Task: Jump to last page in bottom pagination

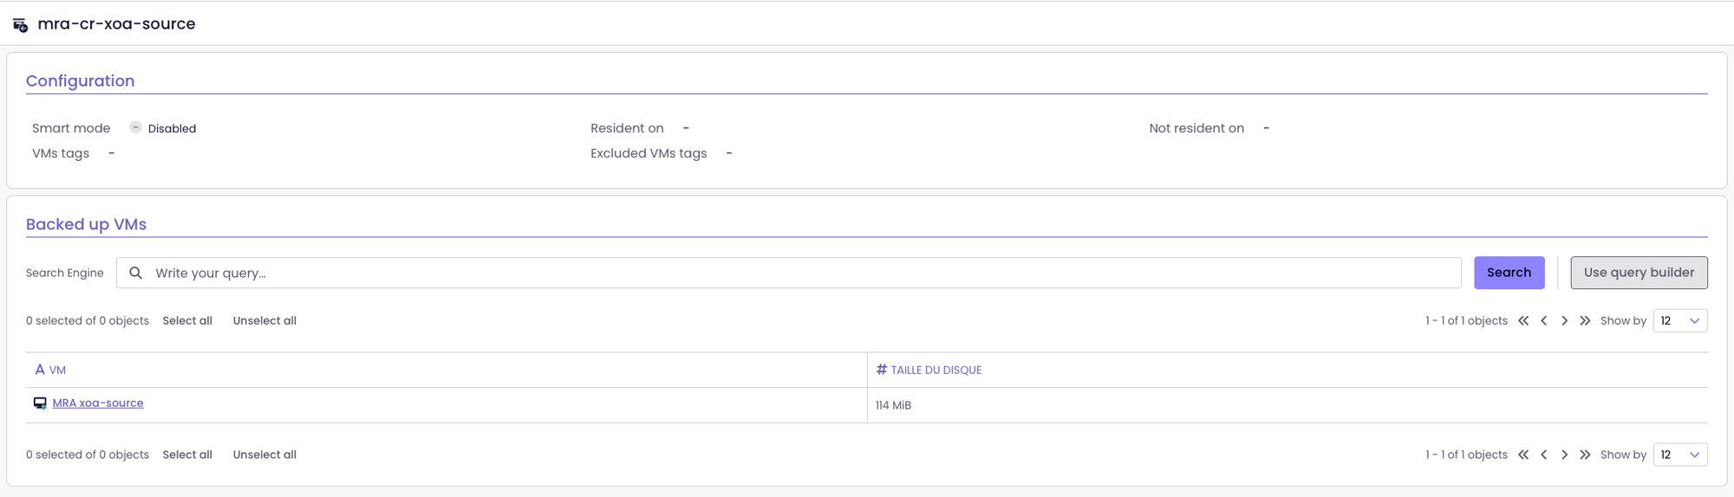Action: pyautogui.click(x=1585, y=455)
